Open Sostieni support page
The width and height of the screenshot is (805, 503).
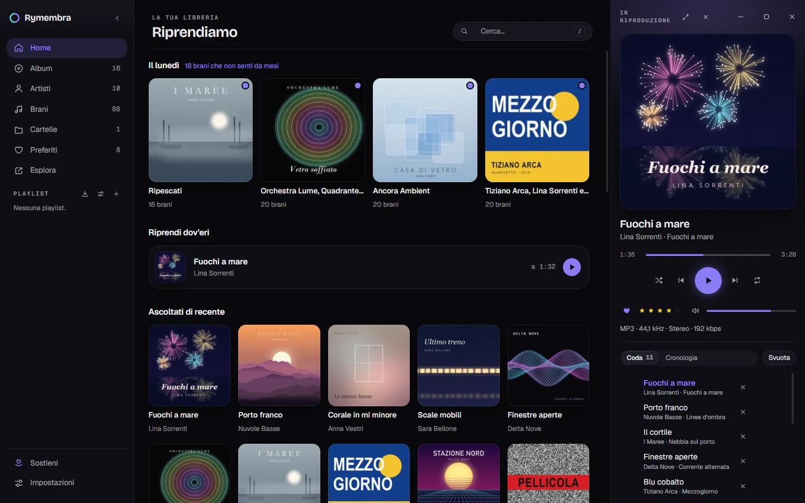click(x=67, y=463)
